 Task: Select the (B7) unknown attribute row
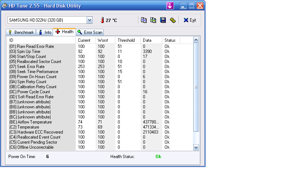(100, 102)
